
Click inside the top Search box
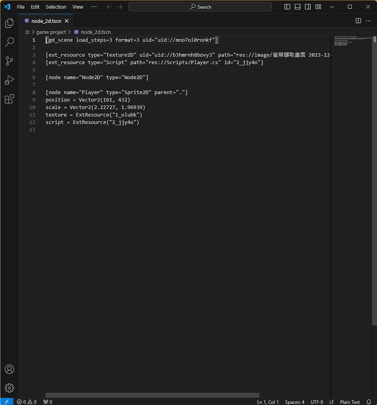(x=200, y=6)
